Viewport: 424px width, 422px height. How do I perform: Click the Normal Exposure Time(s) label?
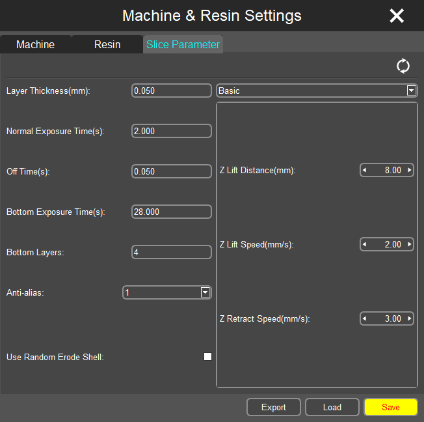click(55, 131)
